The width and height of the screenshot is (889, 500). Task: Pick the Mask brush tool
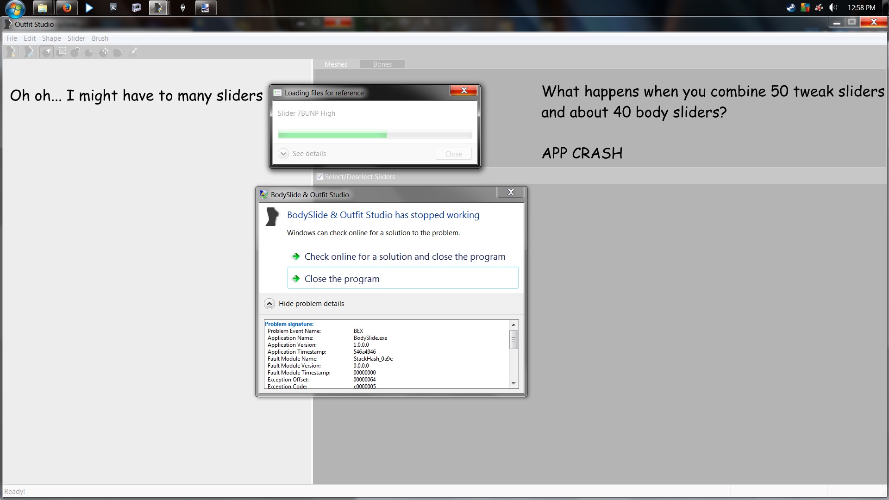click(x=61, y=52)
